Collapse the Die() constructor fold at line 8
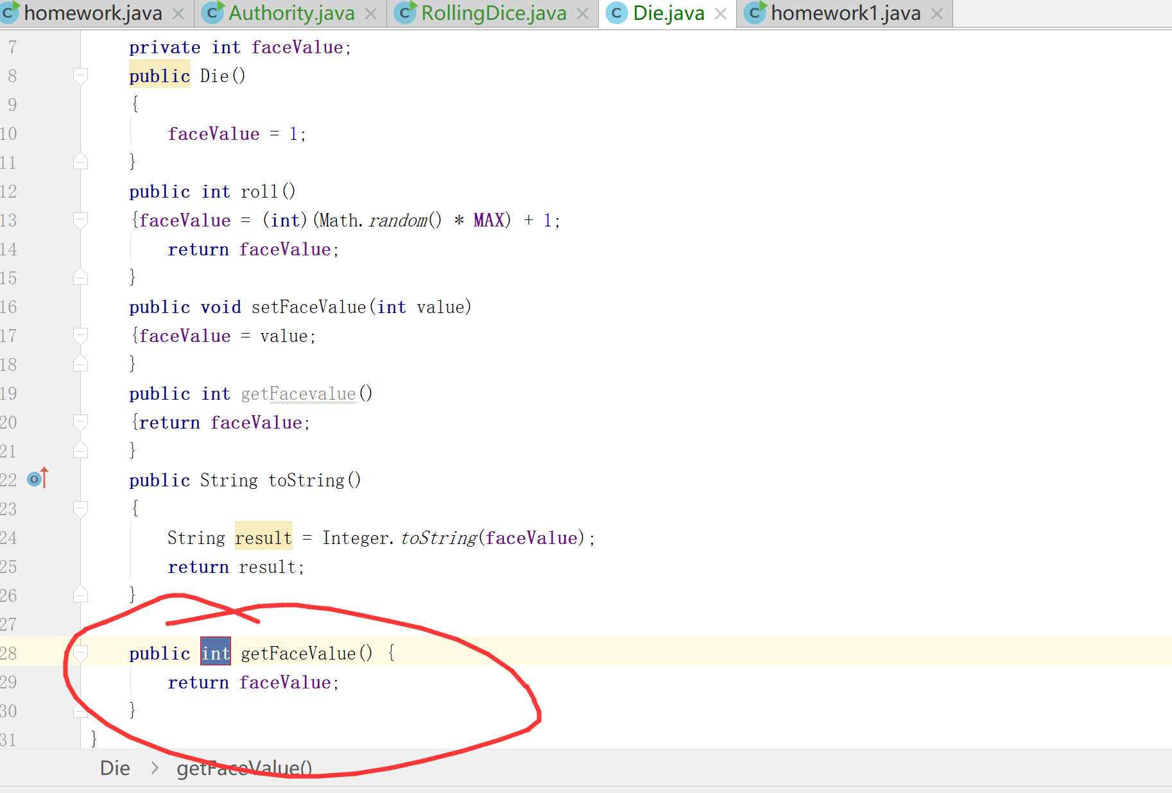The image size is (1172, 793). (80, 76)
